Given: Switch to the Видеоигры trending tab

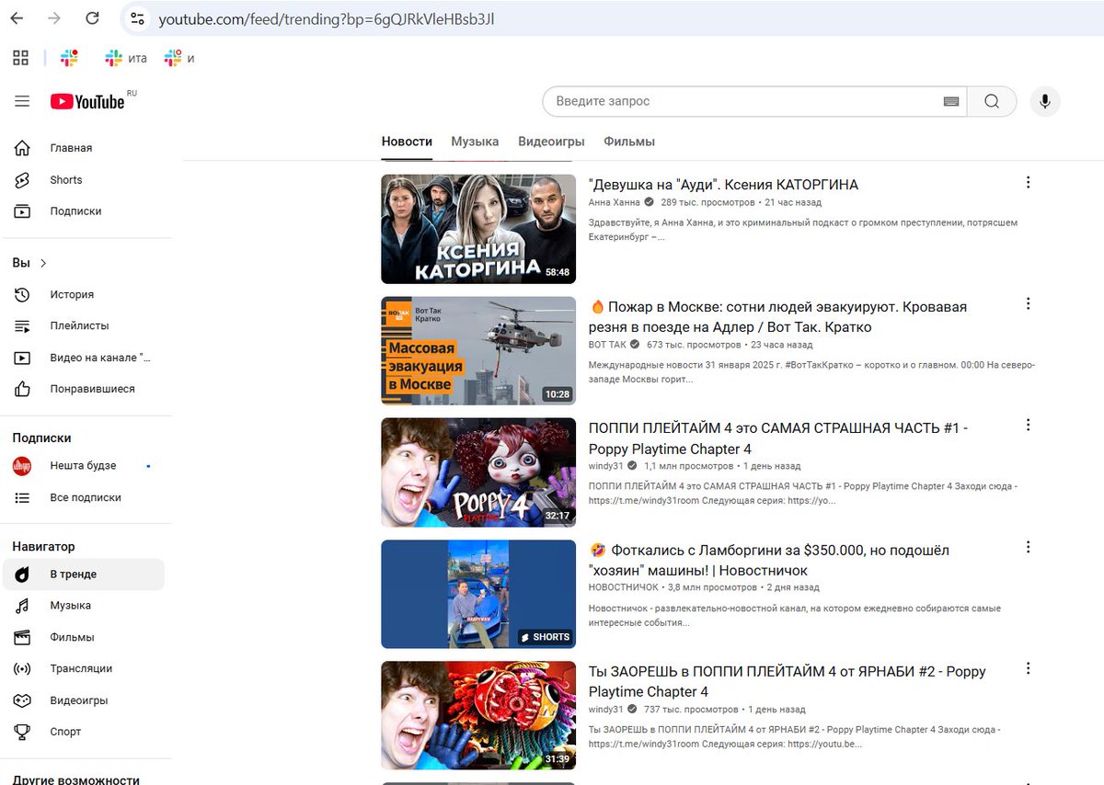Looking at the screenshot, I should click(551, 142).
